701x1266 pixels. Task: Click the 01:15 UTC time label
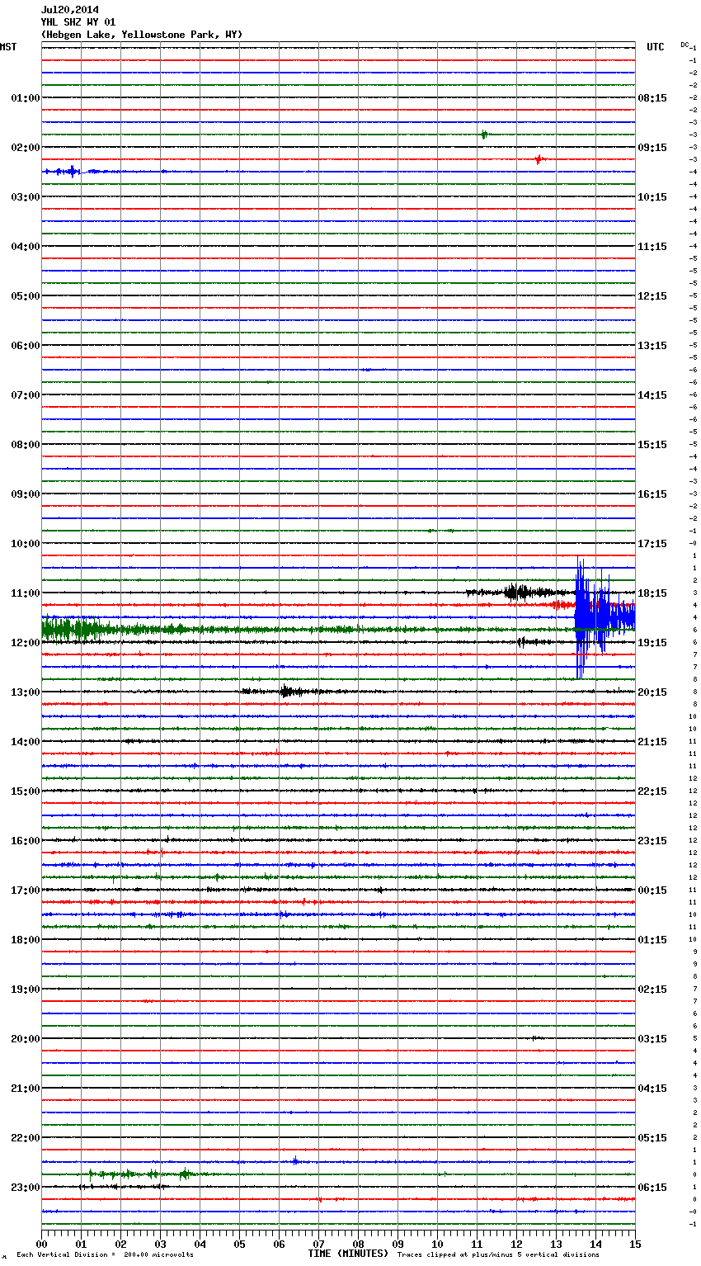[x=652, y=940]
